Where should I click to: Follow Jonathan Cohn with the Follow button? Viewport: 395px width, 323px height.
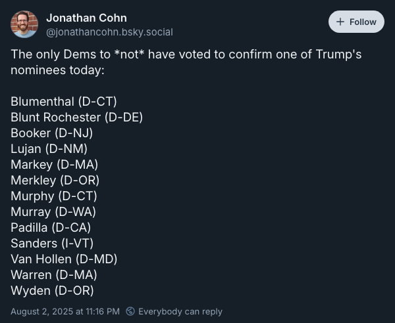tap(356, 22)
